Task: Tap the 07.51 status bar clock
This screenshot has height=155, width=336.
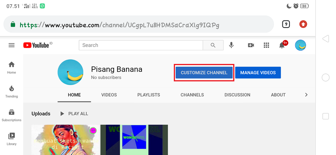Action: [13, 6]
